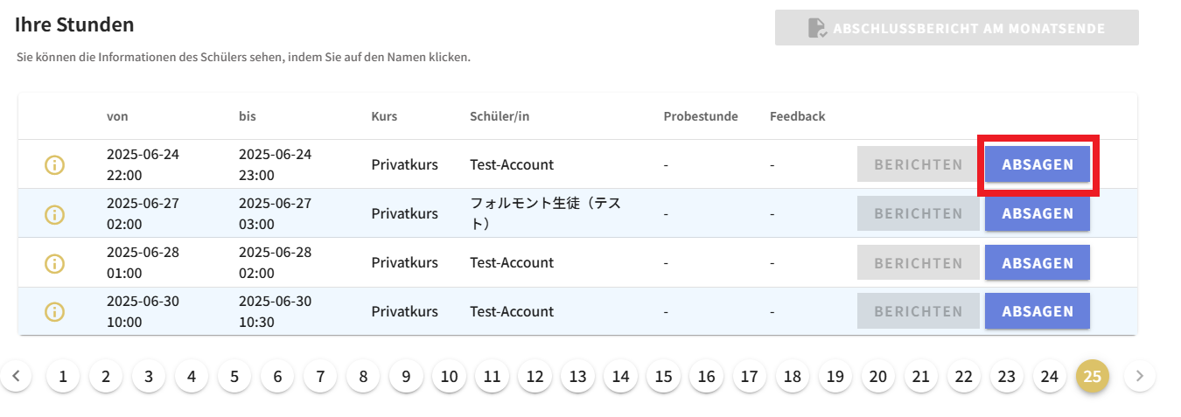Click the 'Feedback' column header
This screenshot has width=1181, height=417.
[798, 116]
